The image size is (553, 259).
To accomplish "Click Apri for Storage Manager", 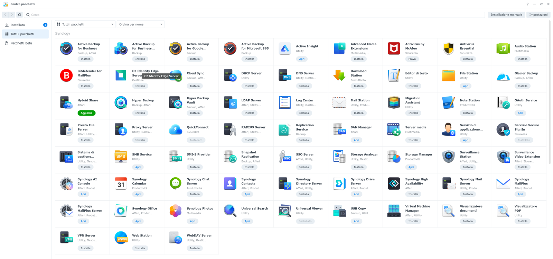I will click(411, 167).
